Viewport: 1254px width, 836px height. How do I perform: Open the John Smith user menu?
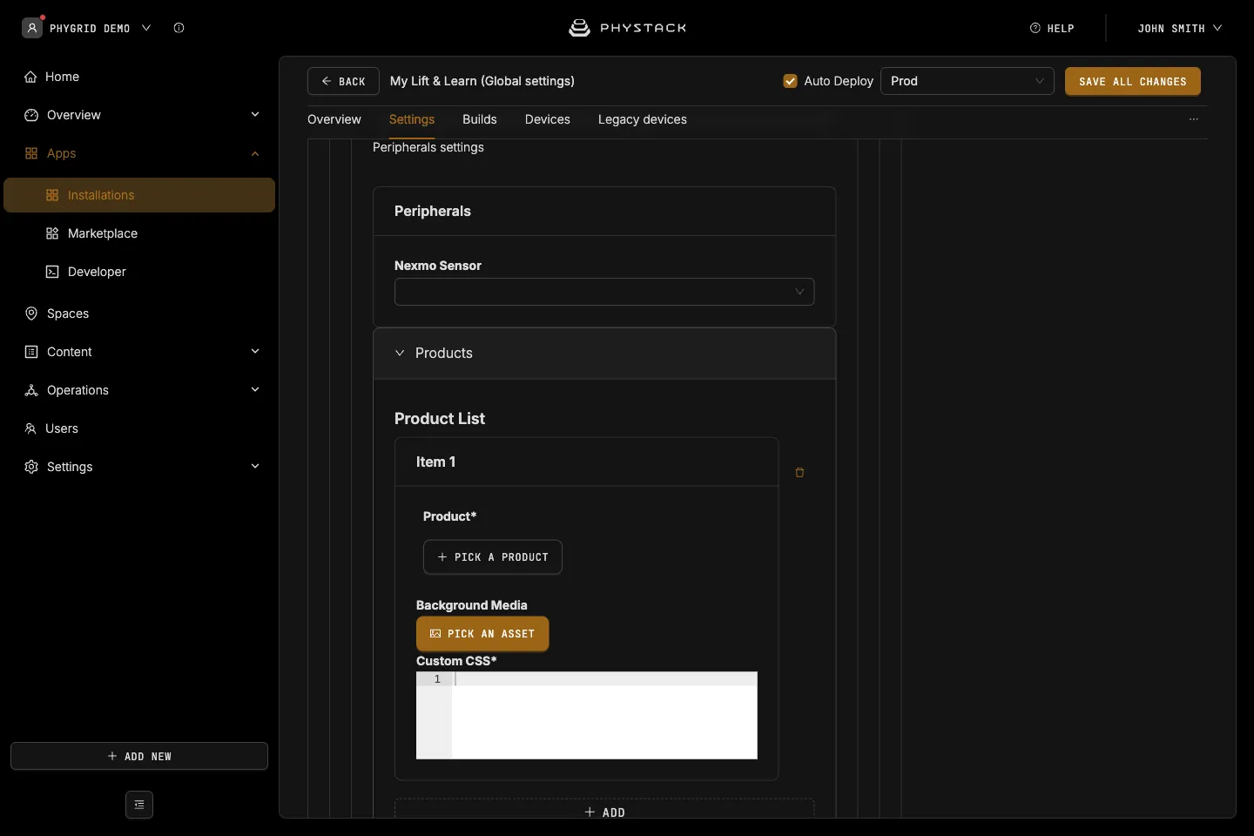tap(1179, 28)
